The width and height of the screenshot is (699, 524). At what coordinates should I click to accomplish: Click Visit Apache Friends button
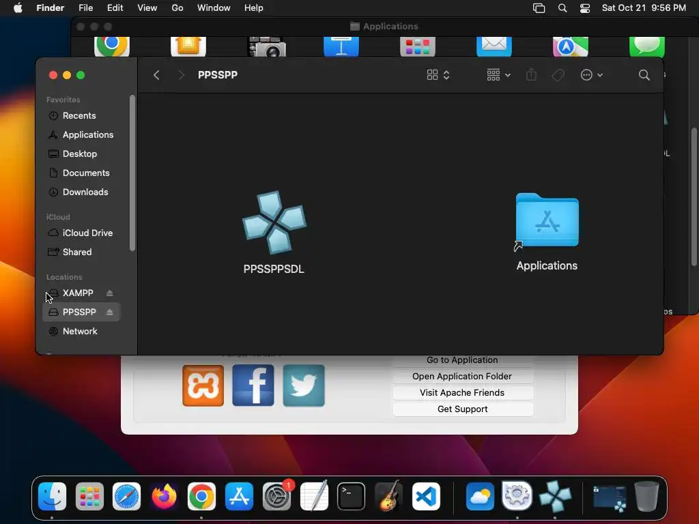(462, 393)
